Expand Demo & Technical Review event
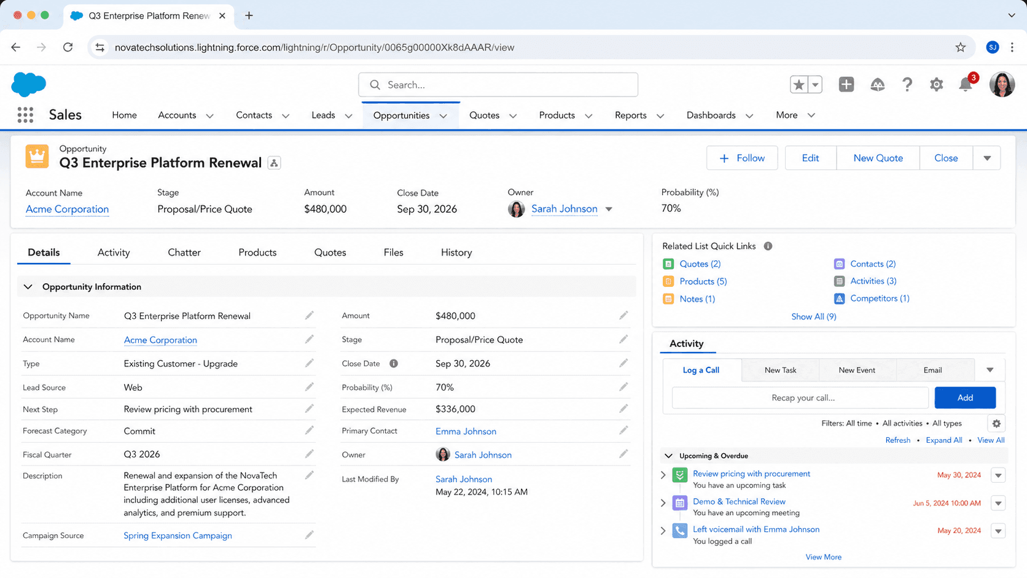The width and height of the screenshot is (1027, 578). (x=663, y=503)
